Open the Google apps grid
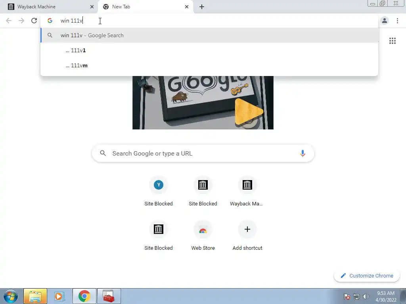The width and height of the screenshot is (406, 304). [393, 41]
